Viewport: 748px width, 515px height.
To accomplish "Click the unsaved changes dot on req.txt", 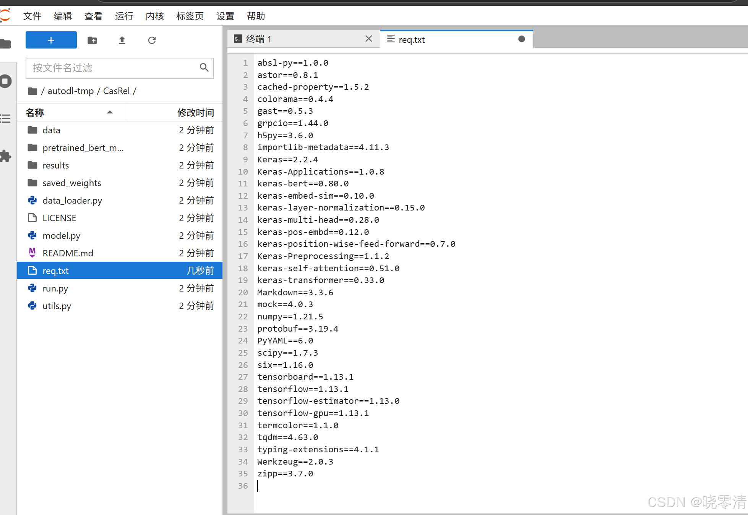I will coord(521,39).
